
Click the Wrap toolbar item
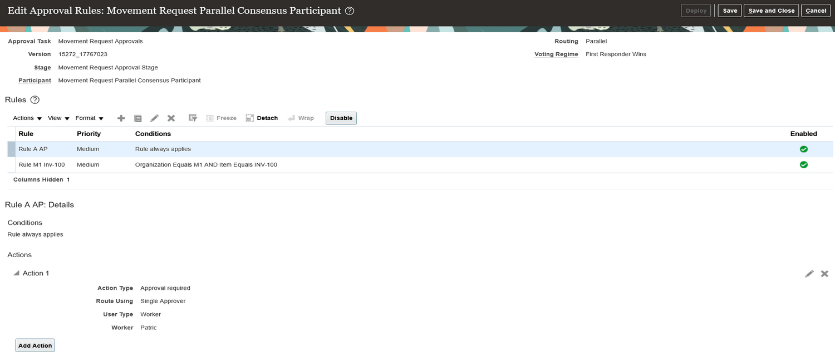tap(301, 118)
